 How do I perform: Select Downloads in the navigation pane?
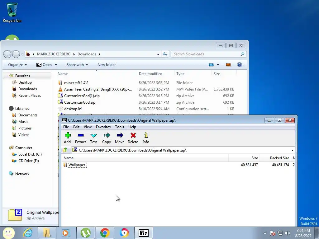[x=27, y=89]
